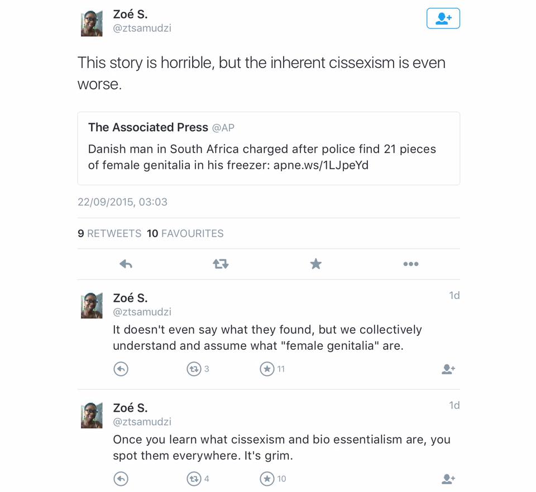
Task: Open The Associated Press quoted tweet
Action: [269, 148]
